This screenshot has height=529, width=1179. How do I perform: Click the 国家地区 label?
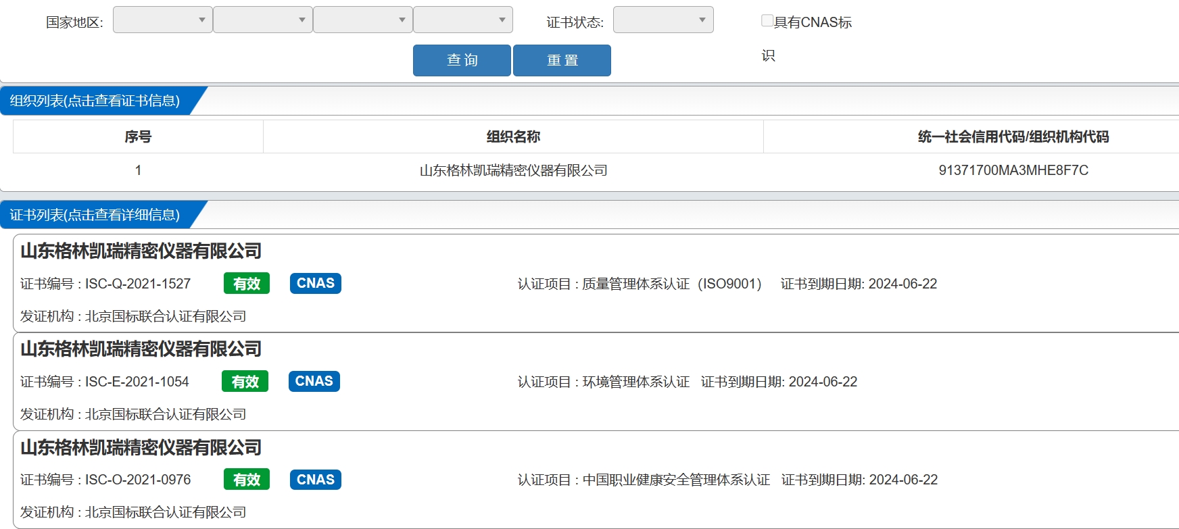click(x=74, y=22)
